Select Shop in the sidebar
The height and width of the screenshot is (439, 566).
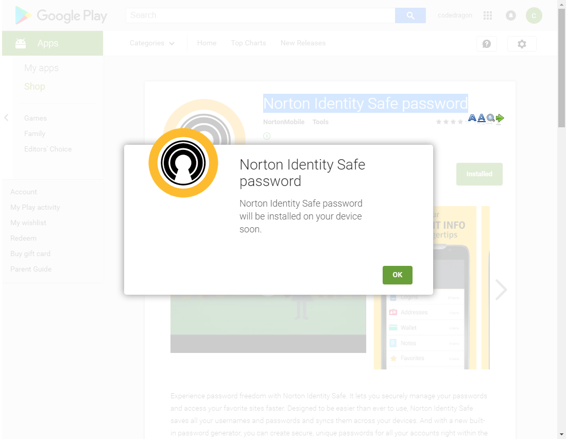click(35, 86)
